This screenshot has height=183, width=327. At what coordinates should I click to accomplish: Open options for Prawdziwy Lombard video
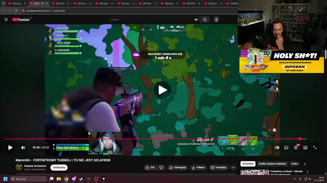coord(308,172)
